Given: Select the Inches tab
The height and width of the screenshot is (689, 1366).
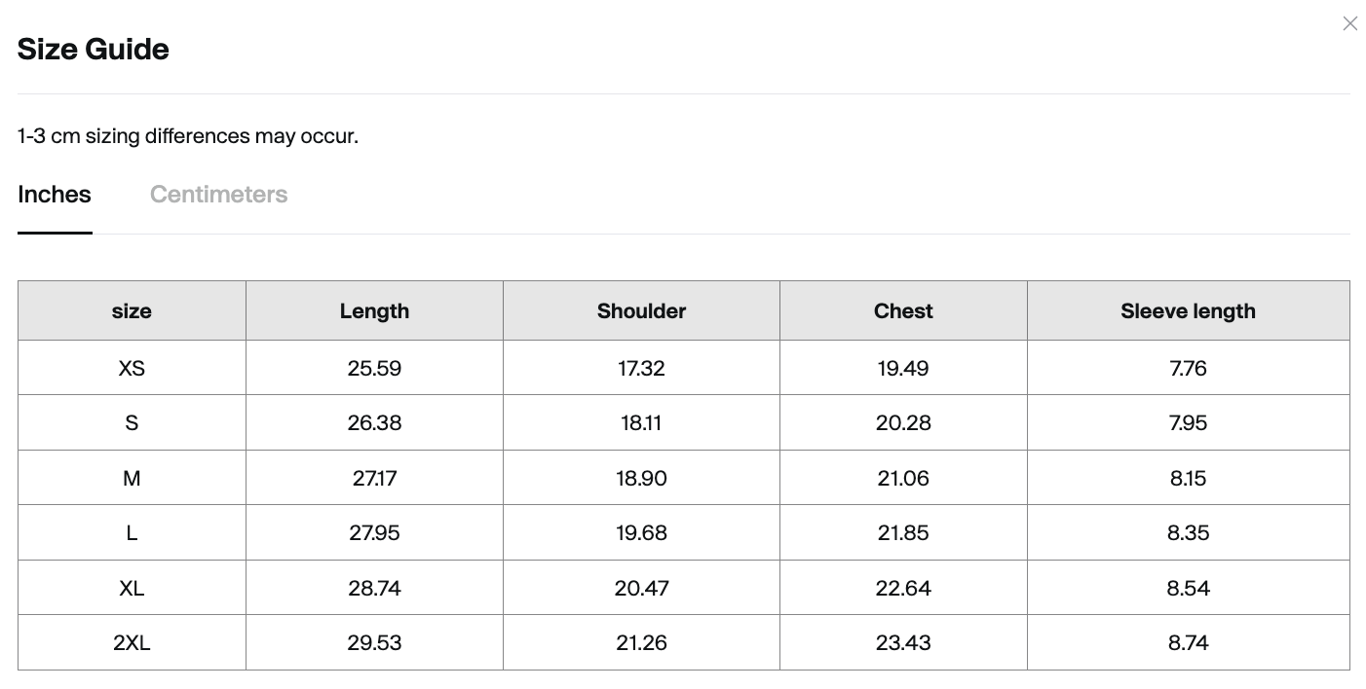Looking at the screenshot, I should [x=55, y=195].
